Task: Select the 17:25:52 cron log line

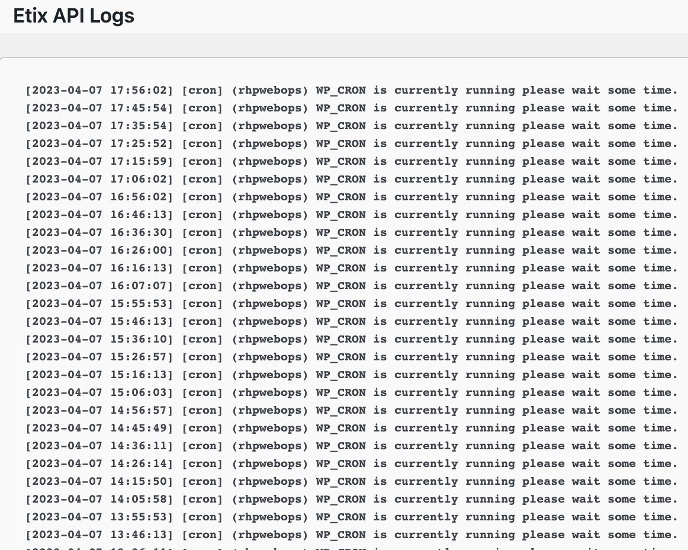Action: [351, 144]
